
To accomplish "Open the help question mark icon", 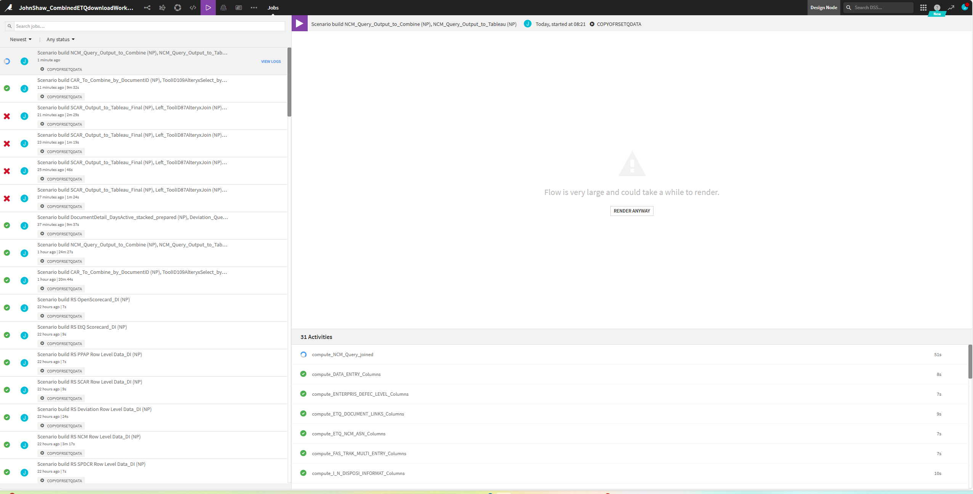I will 937,8.
